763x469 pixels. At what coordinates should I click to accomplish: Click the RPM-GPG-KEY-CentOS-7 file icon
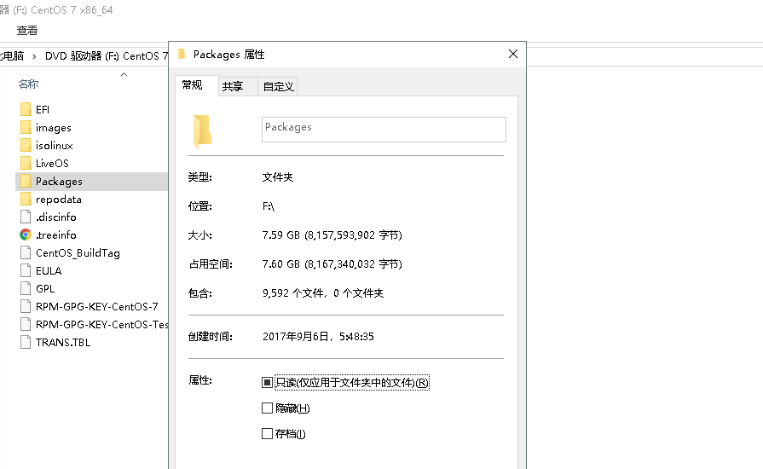click(26, 306)
